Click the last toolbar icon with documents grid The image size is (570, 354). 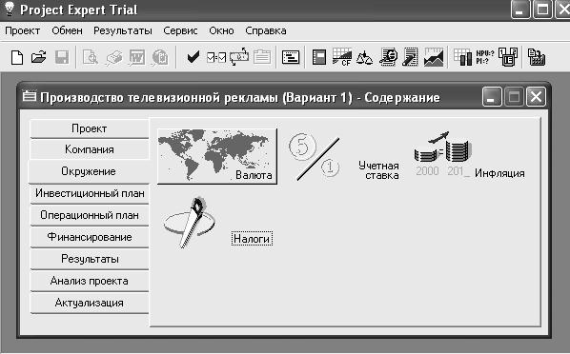(537, 57)
